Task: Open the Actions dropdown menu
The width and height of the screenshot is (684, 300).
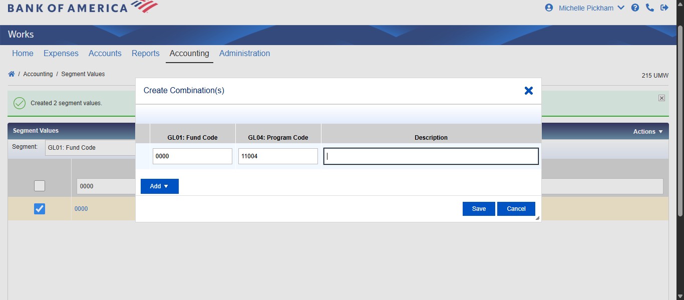Action: coord(646,131)
